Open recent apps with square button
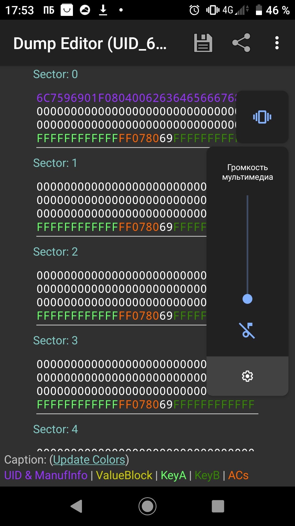295x526 pixels. (218, 506)
